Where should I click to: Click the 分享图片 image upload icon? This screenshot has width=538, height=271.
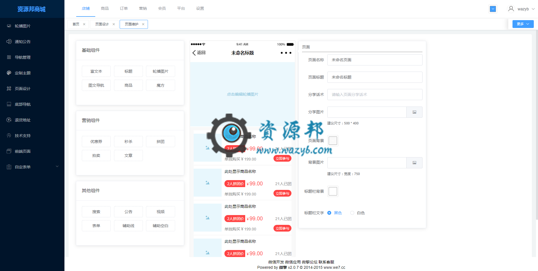[414, 112]
